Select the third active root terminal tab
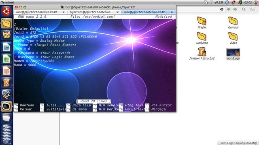This screenshot has width=259, height=145. click(x=145, y=12)
